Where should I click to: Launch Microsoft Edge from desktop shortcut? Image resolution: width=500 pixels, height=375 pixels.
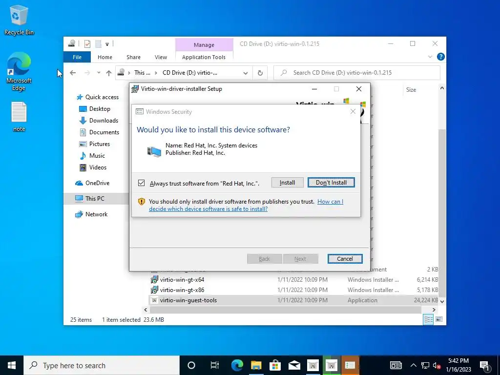click(19, 71)
